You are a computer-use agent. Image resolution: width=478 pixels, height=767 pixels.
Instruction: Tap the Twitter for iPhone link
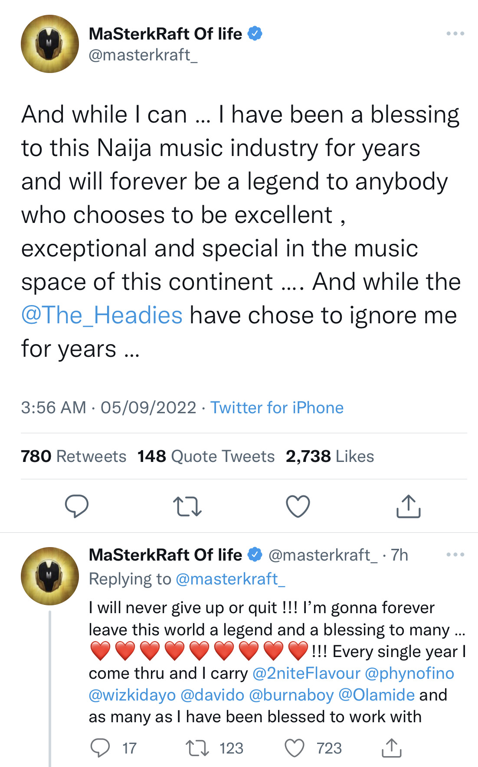(277, 408)
